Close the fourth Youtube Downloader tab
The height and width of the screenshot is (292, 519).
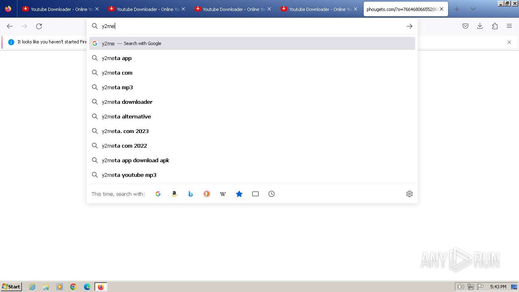pyautogui.click(x=356, y=9)
